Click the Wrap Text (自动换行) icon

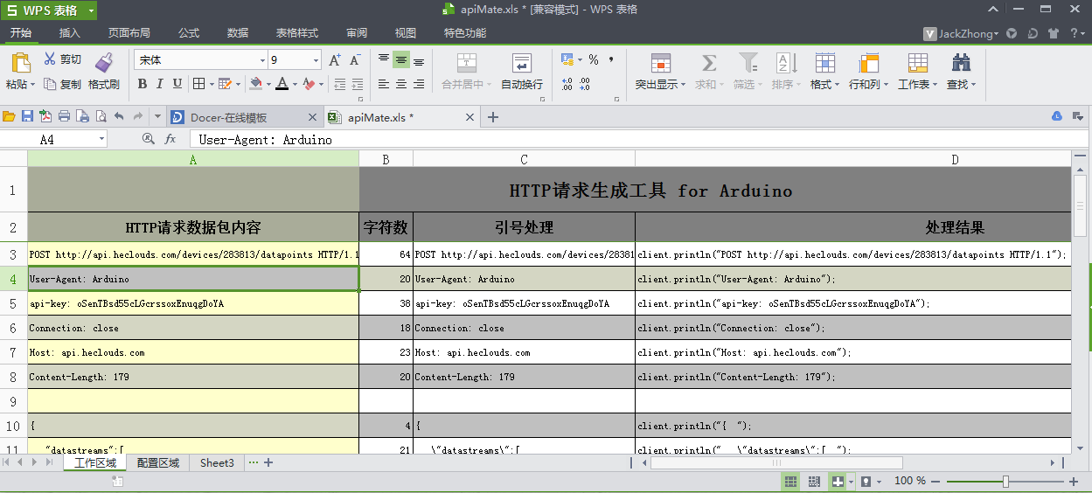click(x=521, y=63)
